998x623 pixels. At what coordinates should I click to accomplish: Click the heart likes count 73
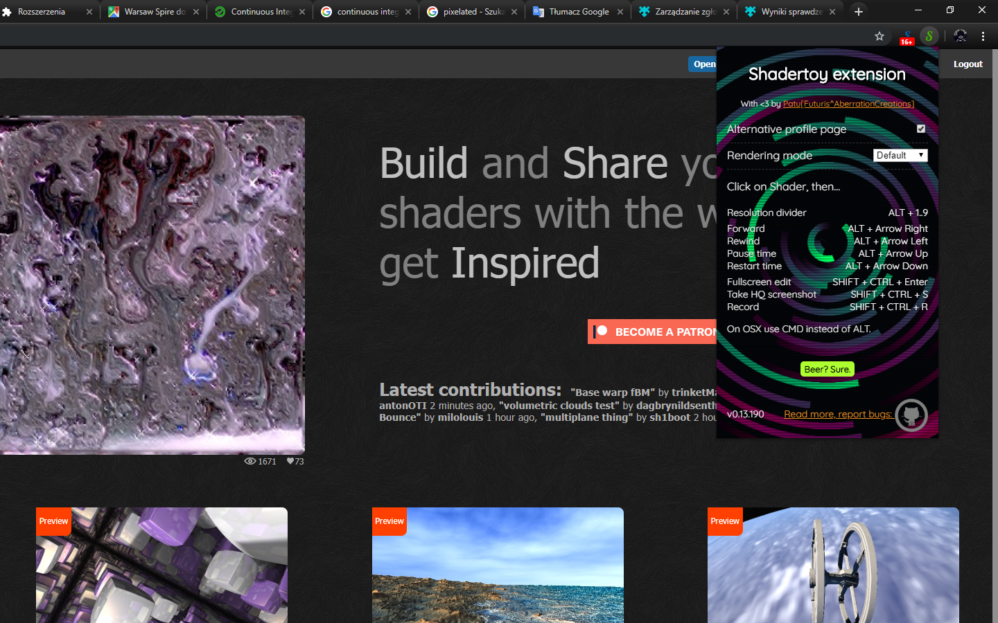295,461
